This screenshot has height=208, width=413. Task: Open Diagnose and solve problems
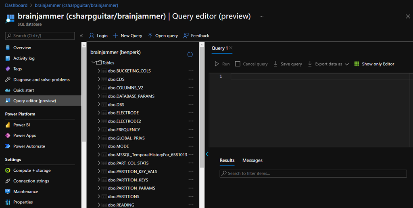coord(41,79)
